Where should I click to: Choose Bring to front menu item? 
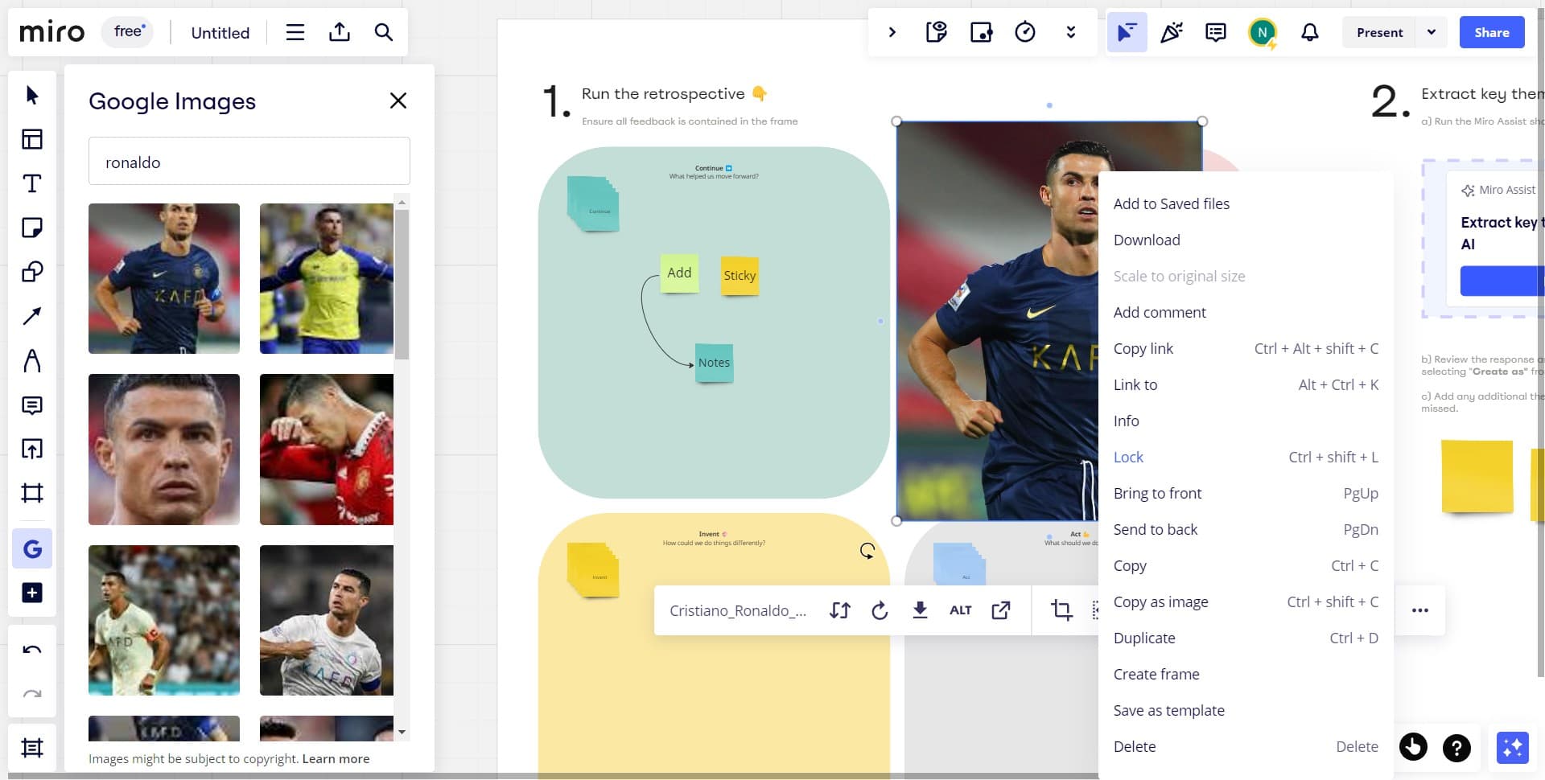click(x=1157, y=493)
